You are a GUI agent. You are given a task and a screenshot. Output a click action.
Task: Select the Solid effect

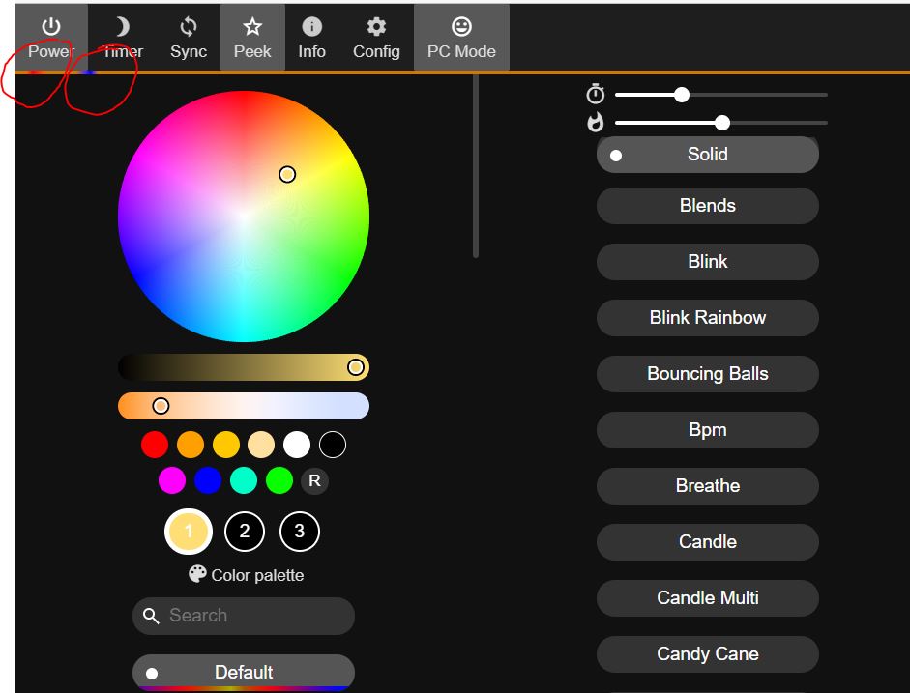708,155
